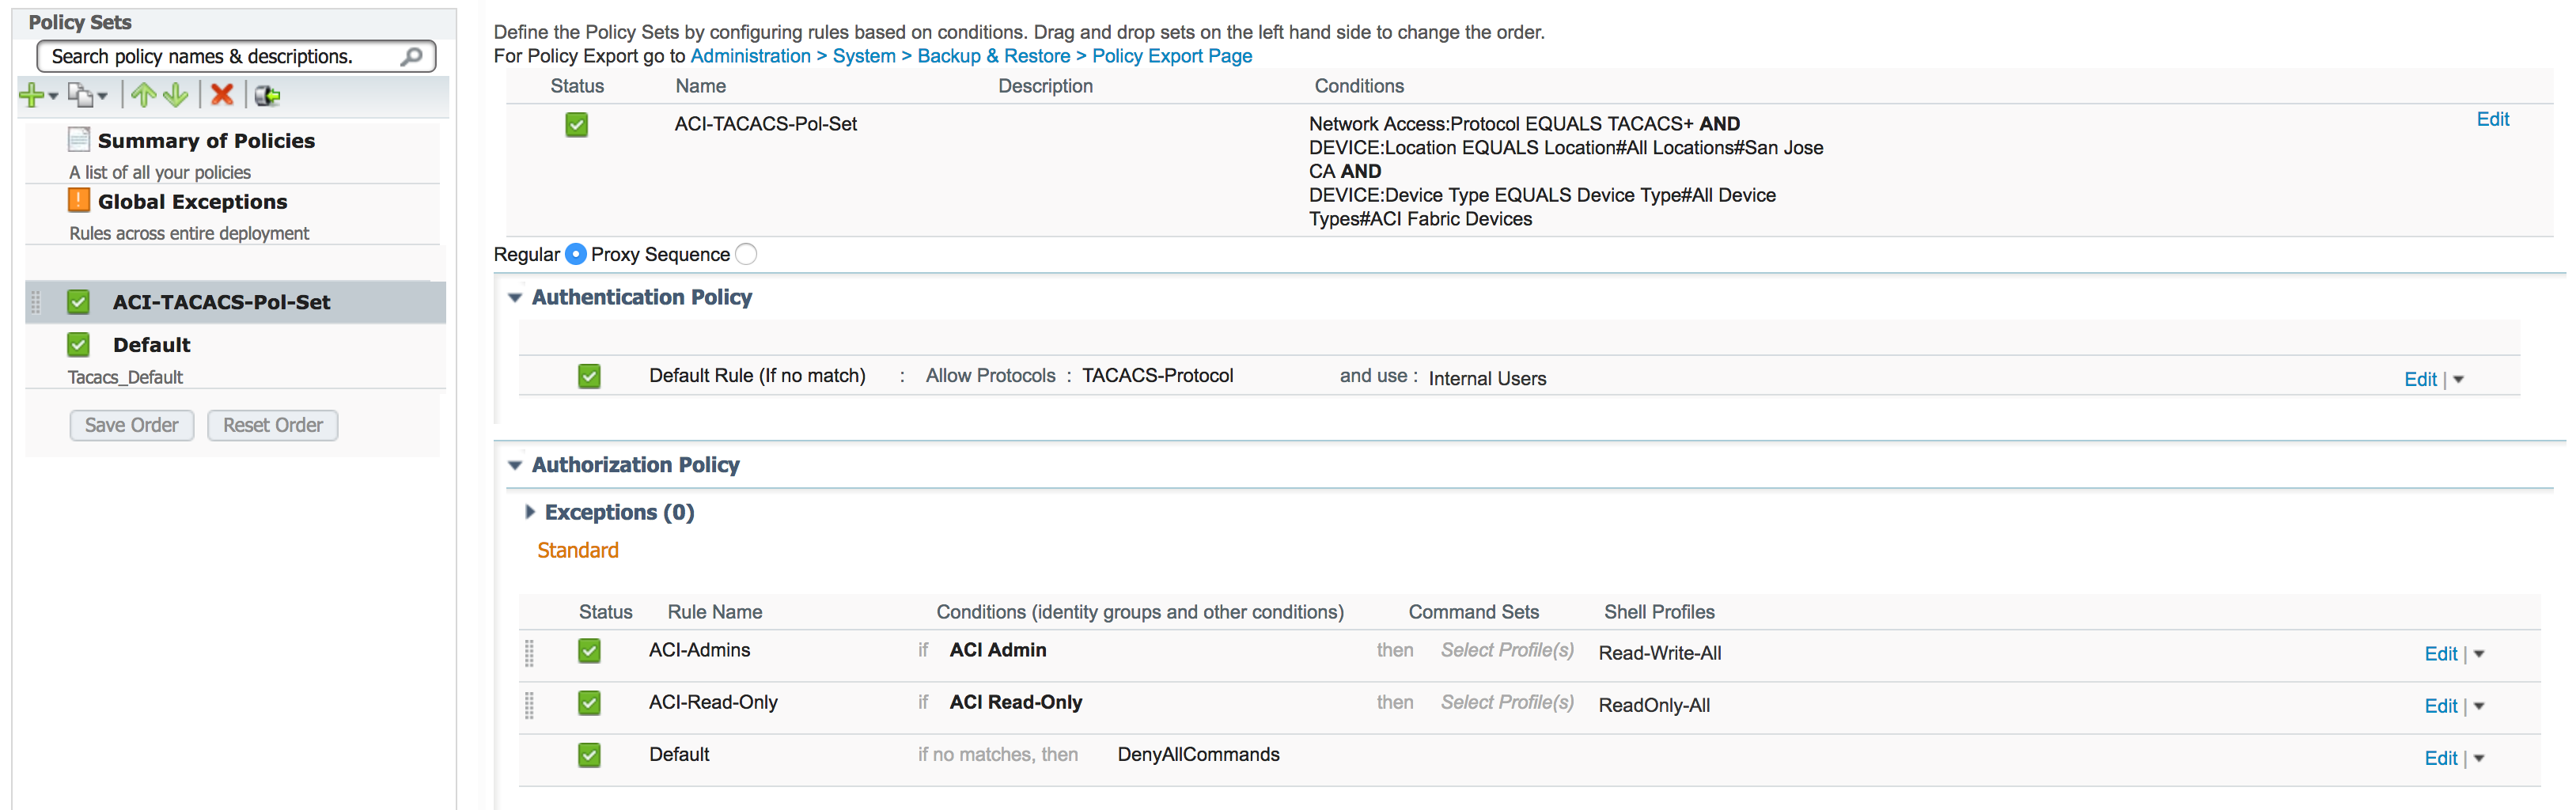Expand the Exceptions (0) section
2576x810 pixels.
coord(530,512)
